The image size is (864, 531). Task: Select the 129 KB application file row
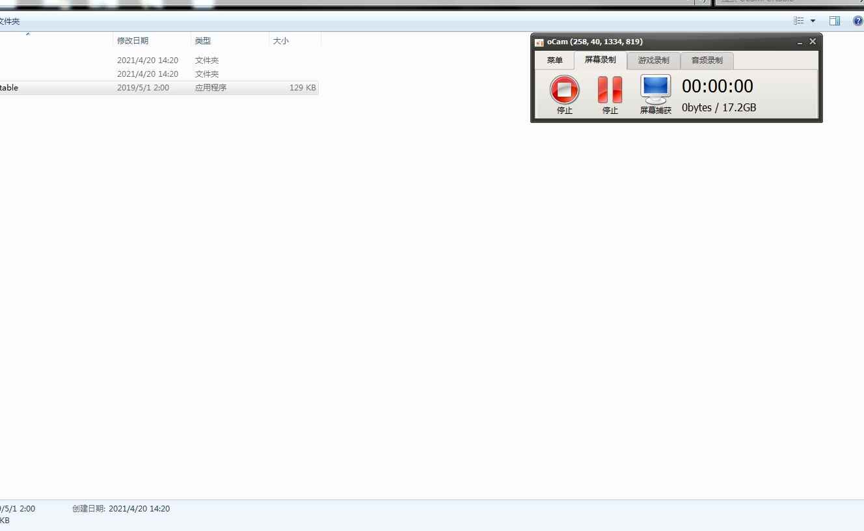click(x=156, y=88)
